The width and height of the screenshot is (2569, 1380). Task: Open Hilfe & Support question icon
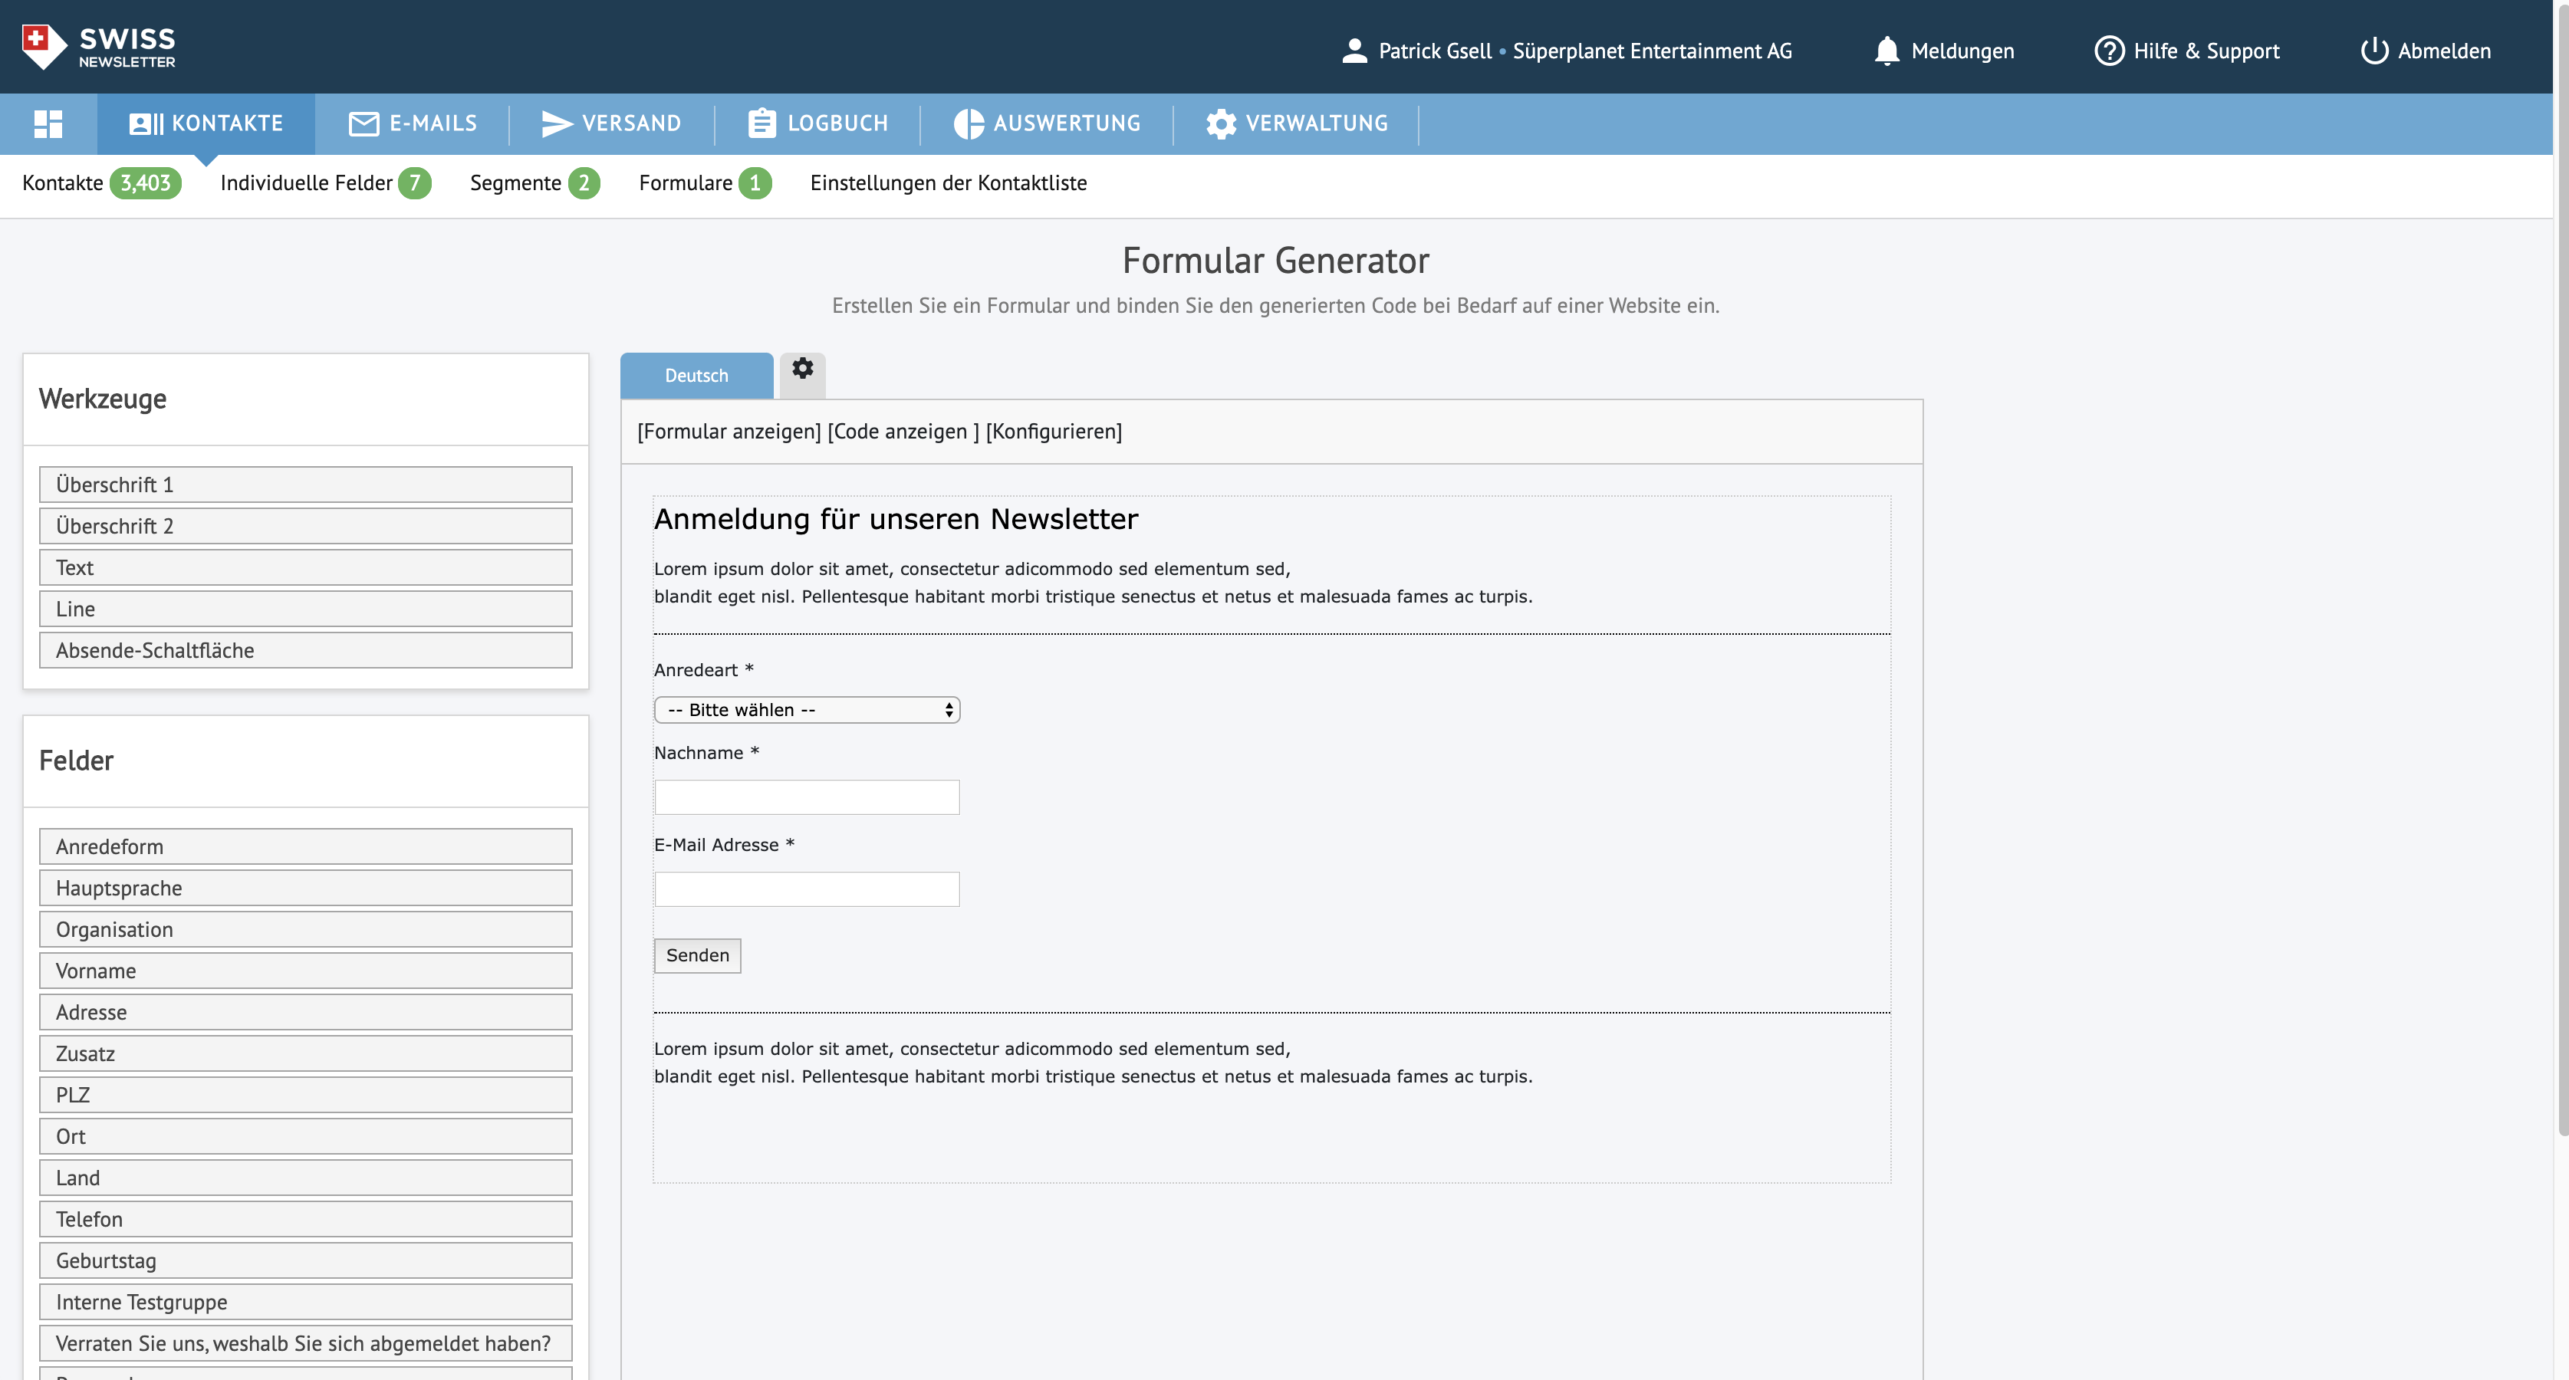coord(2108,51)
